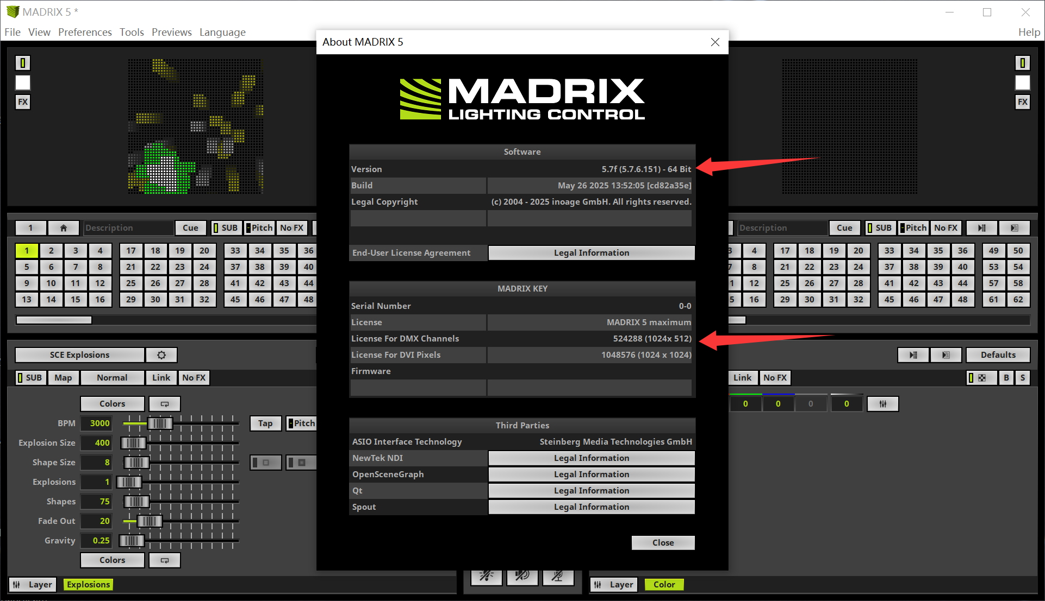
Task: Click the loop icon beside top Colors button
Action: [x=165, y=404]
